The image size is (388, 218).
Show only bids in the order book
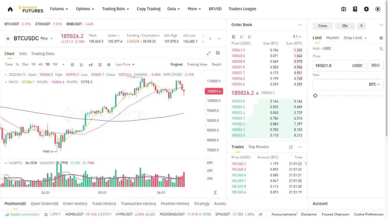(242, 37)
